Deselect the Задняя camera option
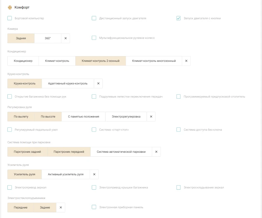The height and width of the screenshot is (218, 262). click(21, 38)
